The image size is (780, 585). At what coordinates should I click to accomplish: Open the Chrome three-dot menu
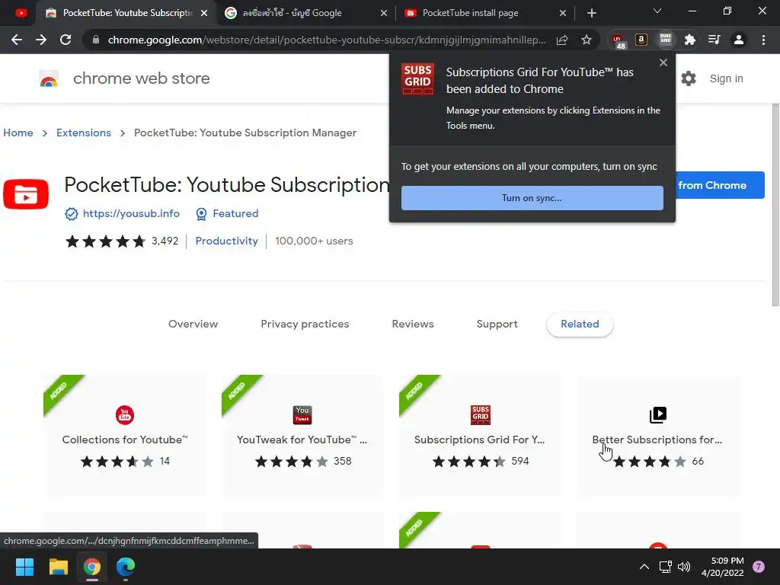[763, 40]
